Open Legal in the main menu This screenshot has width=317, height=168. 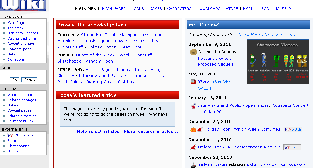(x=265, y=9)
